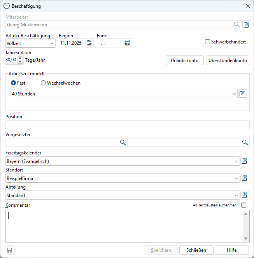Open the Beginn date calendar picker

click(x=89, y=43)
